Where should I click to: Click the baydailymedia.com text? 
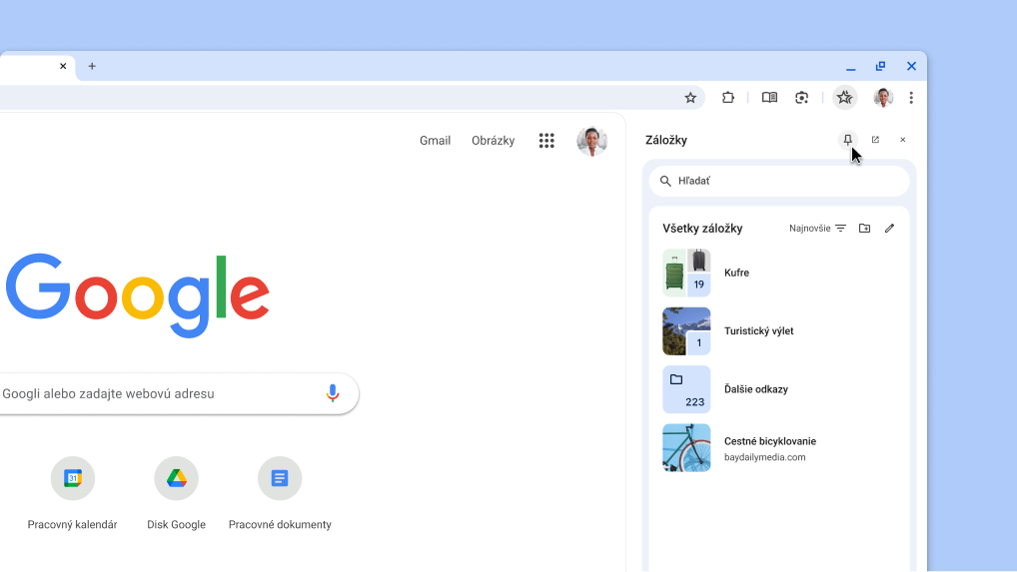point(764,457)
